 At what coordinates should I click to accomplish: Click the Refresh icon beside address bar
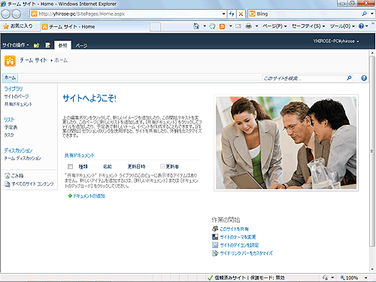click(x=232, y=14)
